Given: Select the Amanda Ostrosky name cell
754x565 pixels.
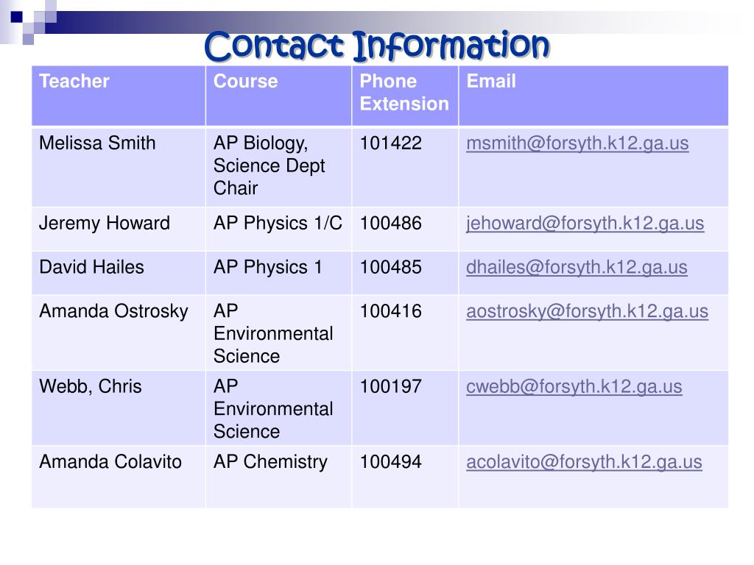Looking at the screenshot, I should [119, 333].
